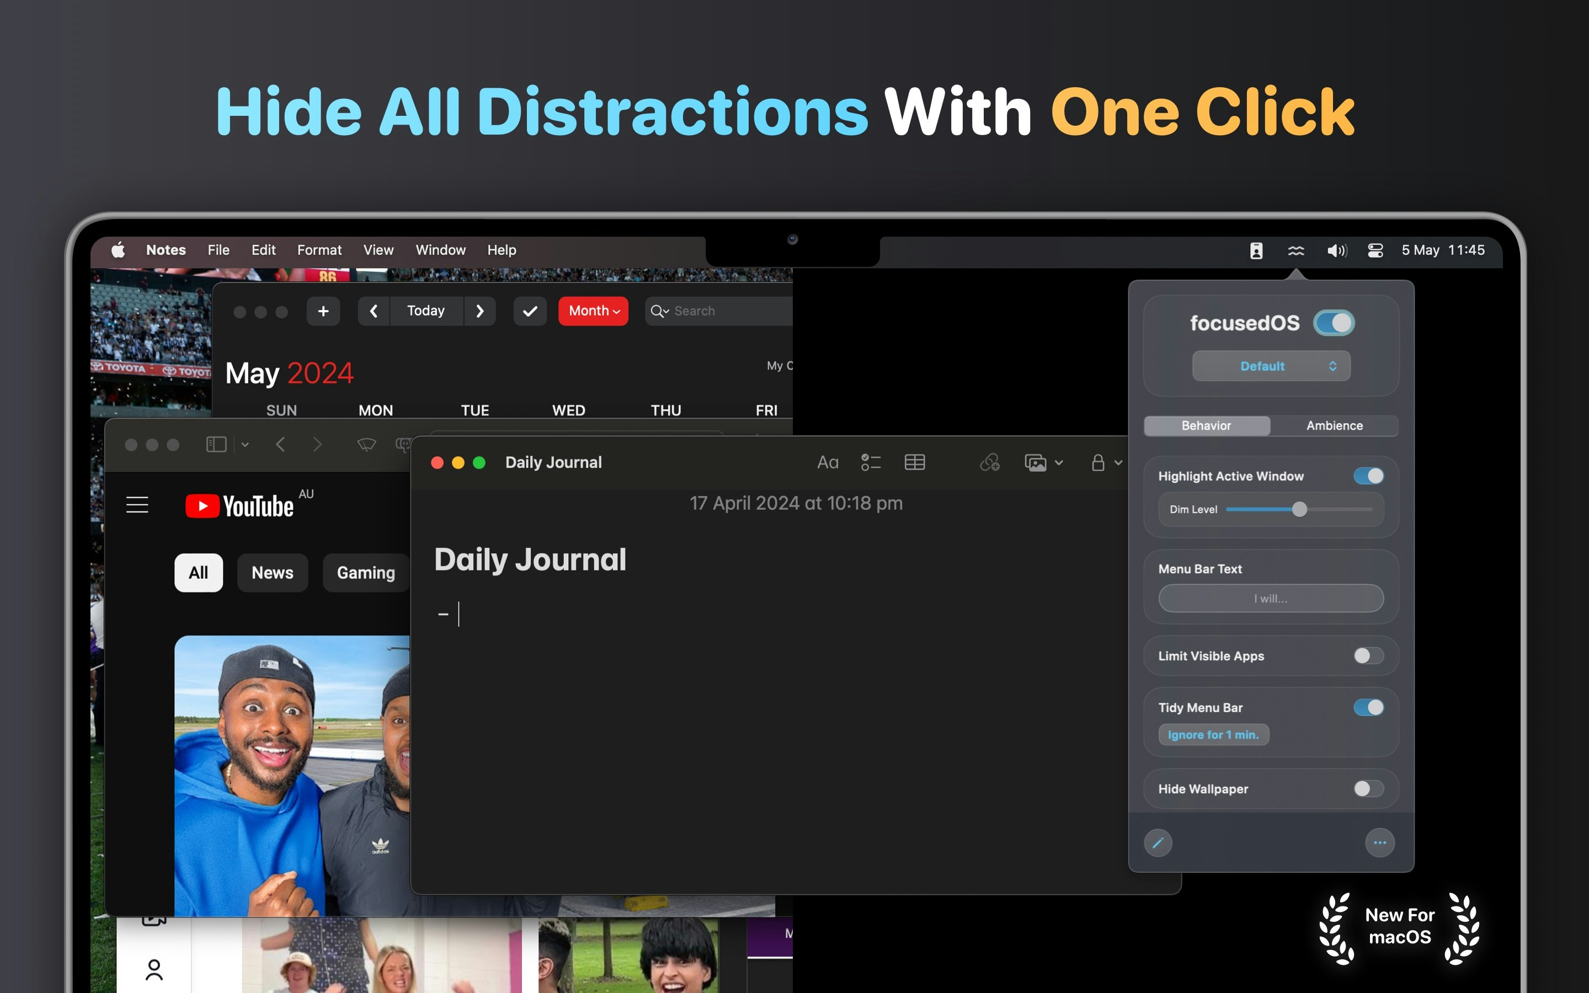1589x993 pixels.
Task: Click the pencil edit icon in focusedOS panel
Action: (x=1158, y=842)
